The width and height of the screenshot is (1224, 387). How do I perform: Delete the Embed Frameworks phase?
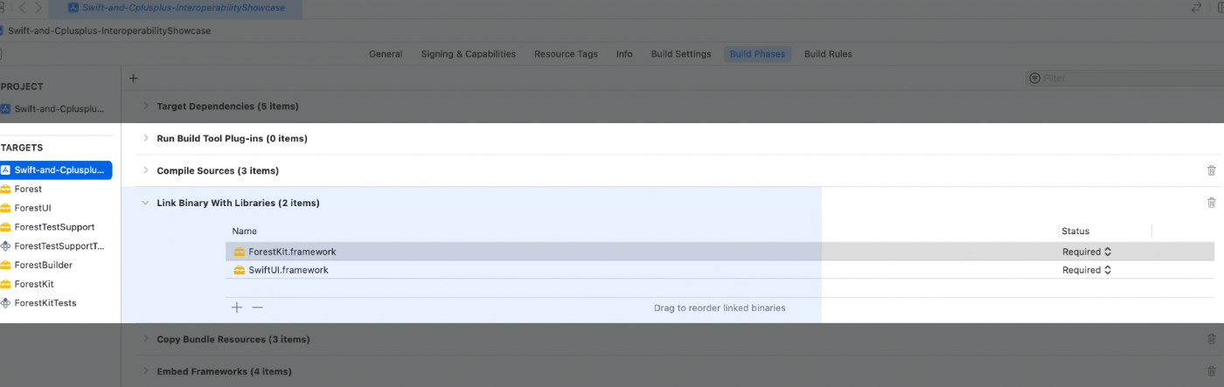tap(1211, 371)
